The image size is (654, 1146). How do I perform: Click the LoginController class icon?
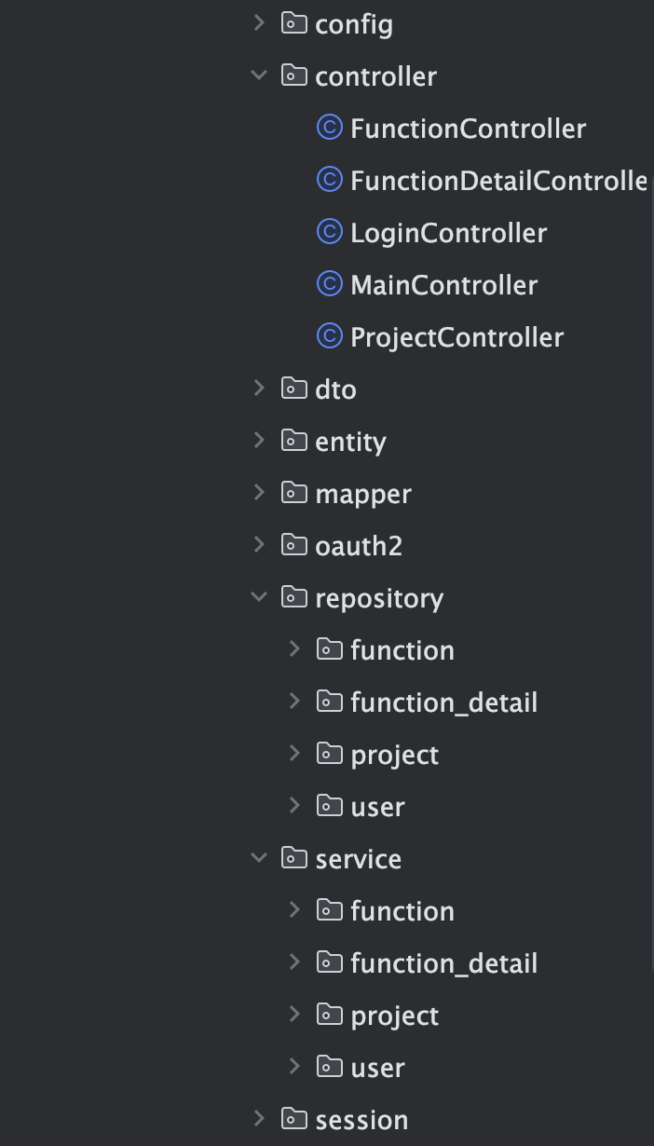[329, 232]
